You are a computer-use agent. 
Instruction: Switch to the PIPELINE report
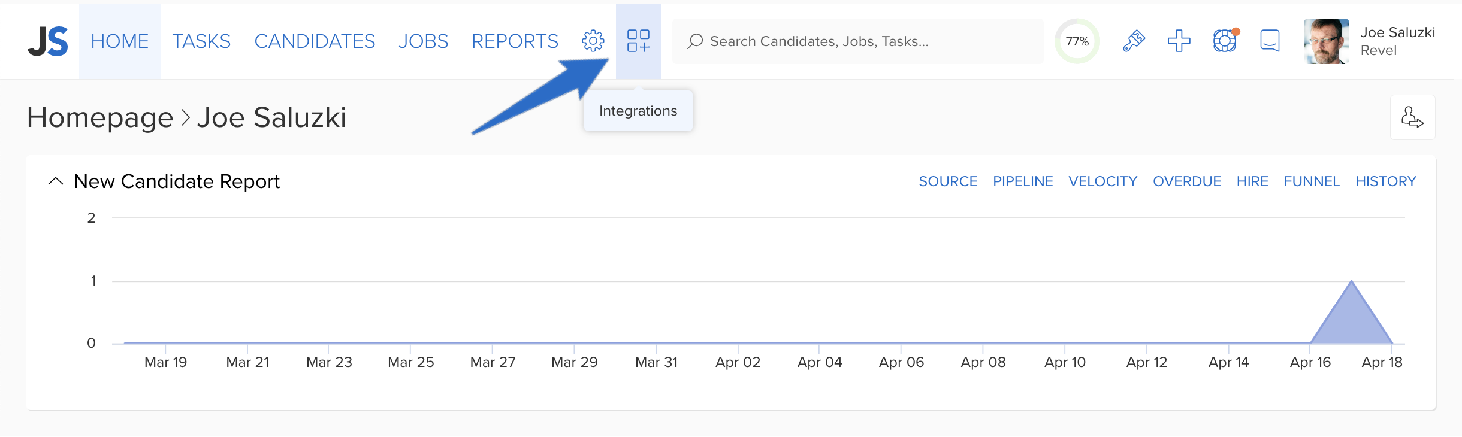pos(1023,181)
